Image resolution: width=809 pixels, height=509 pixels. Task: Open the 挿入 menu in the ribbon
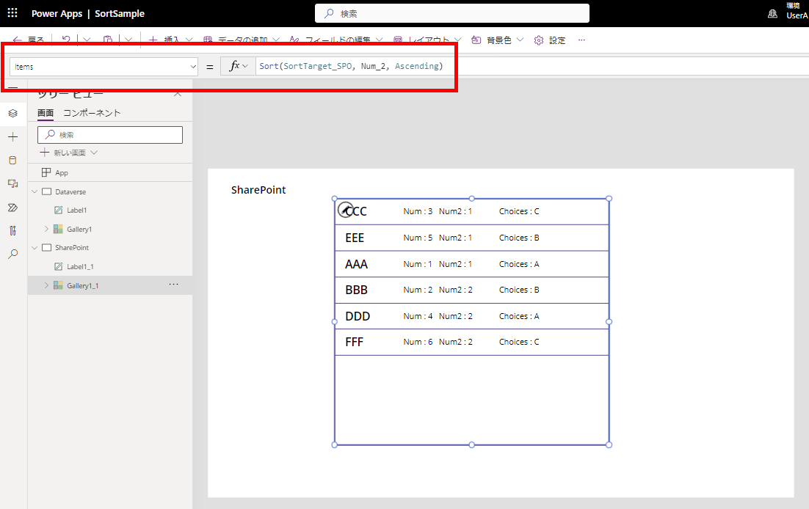pos(172,40)
